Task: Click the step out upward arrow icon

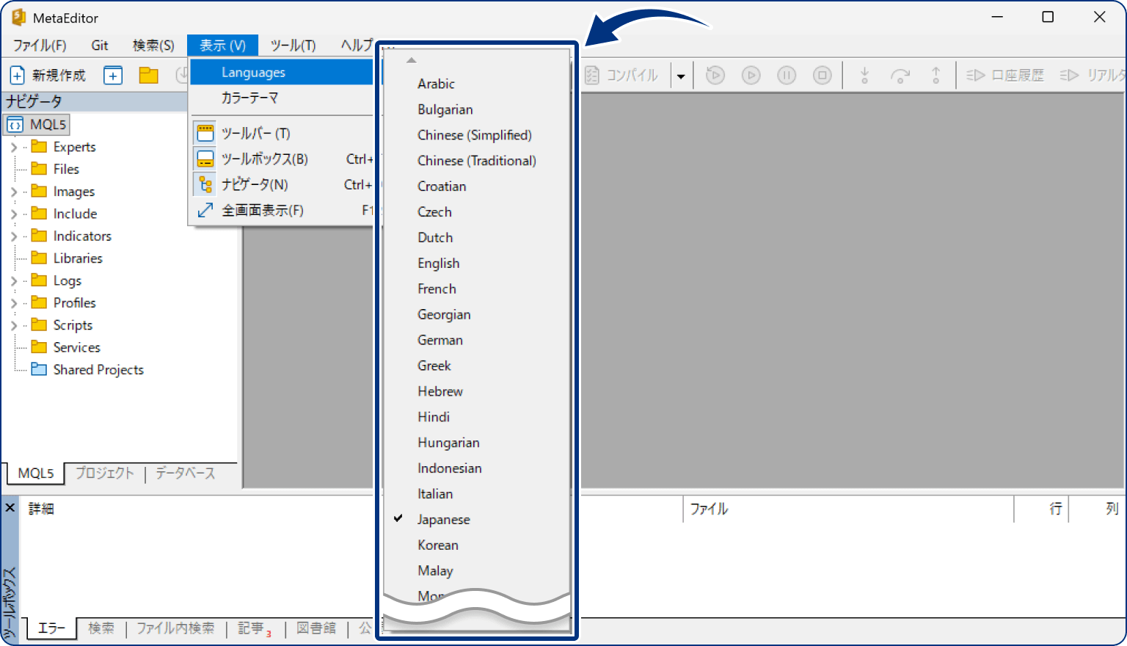Action: [x=935, y=76]
